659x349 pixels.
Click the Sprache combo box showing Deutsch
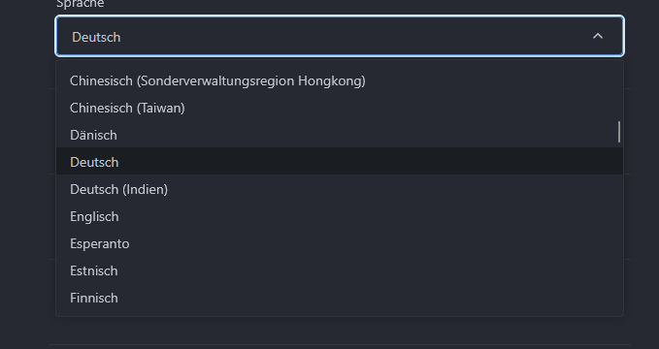point(340,36)
